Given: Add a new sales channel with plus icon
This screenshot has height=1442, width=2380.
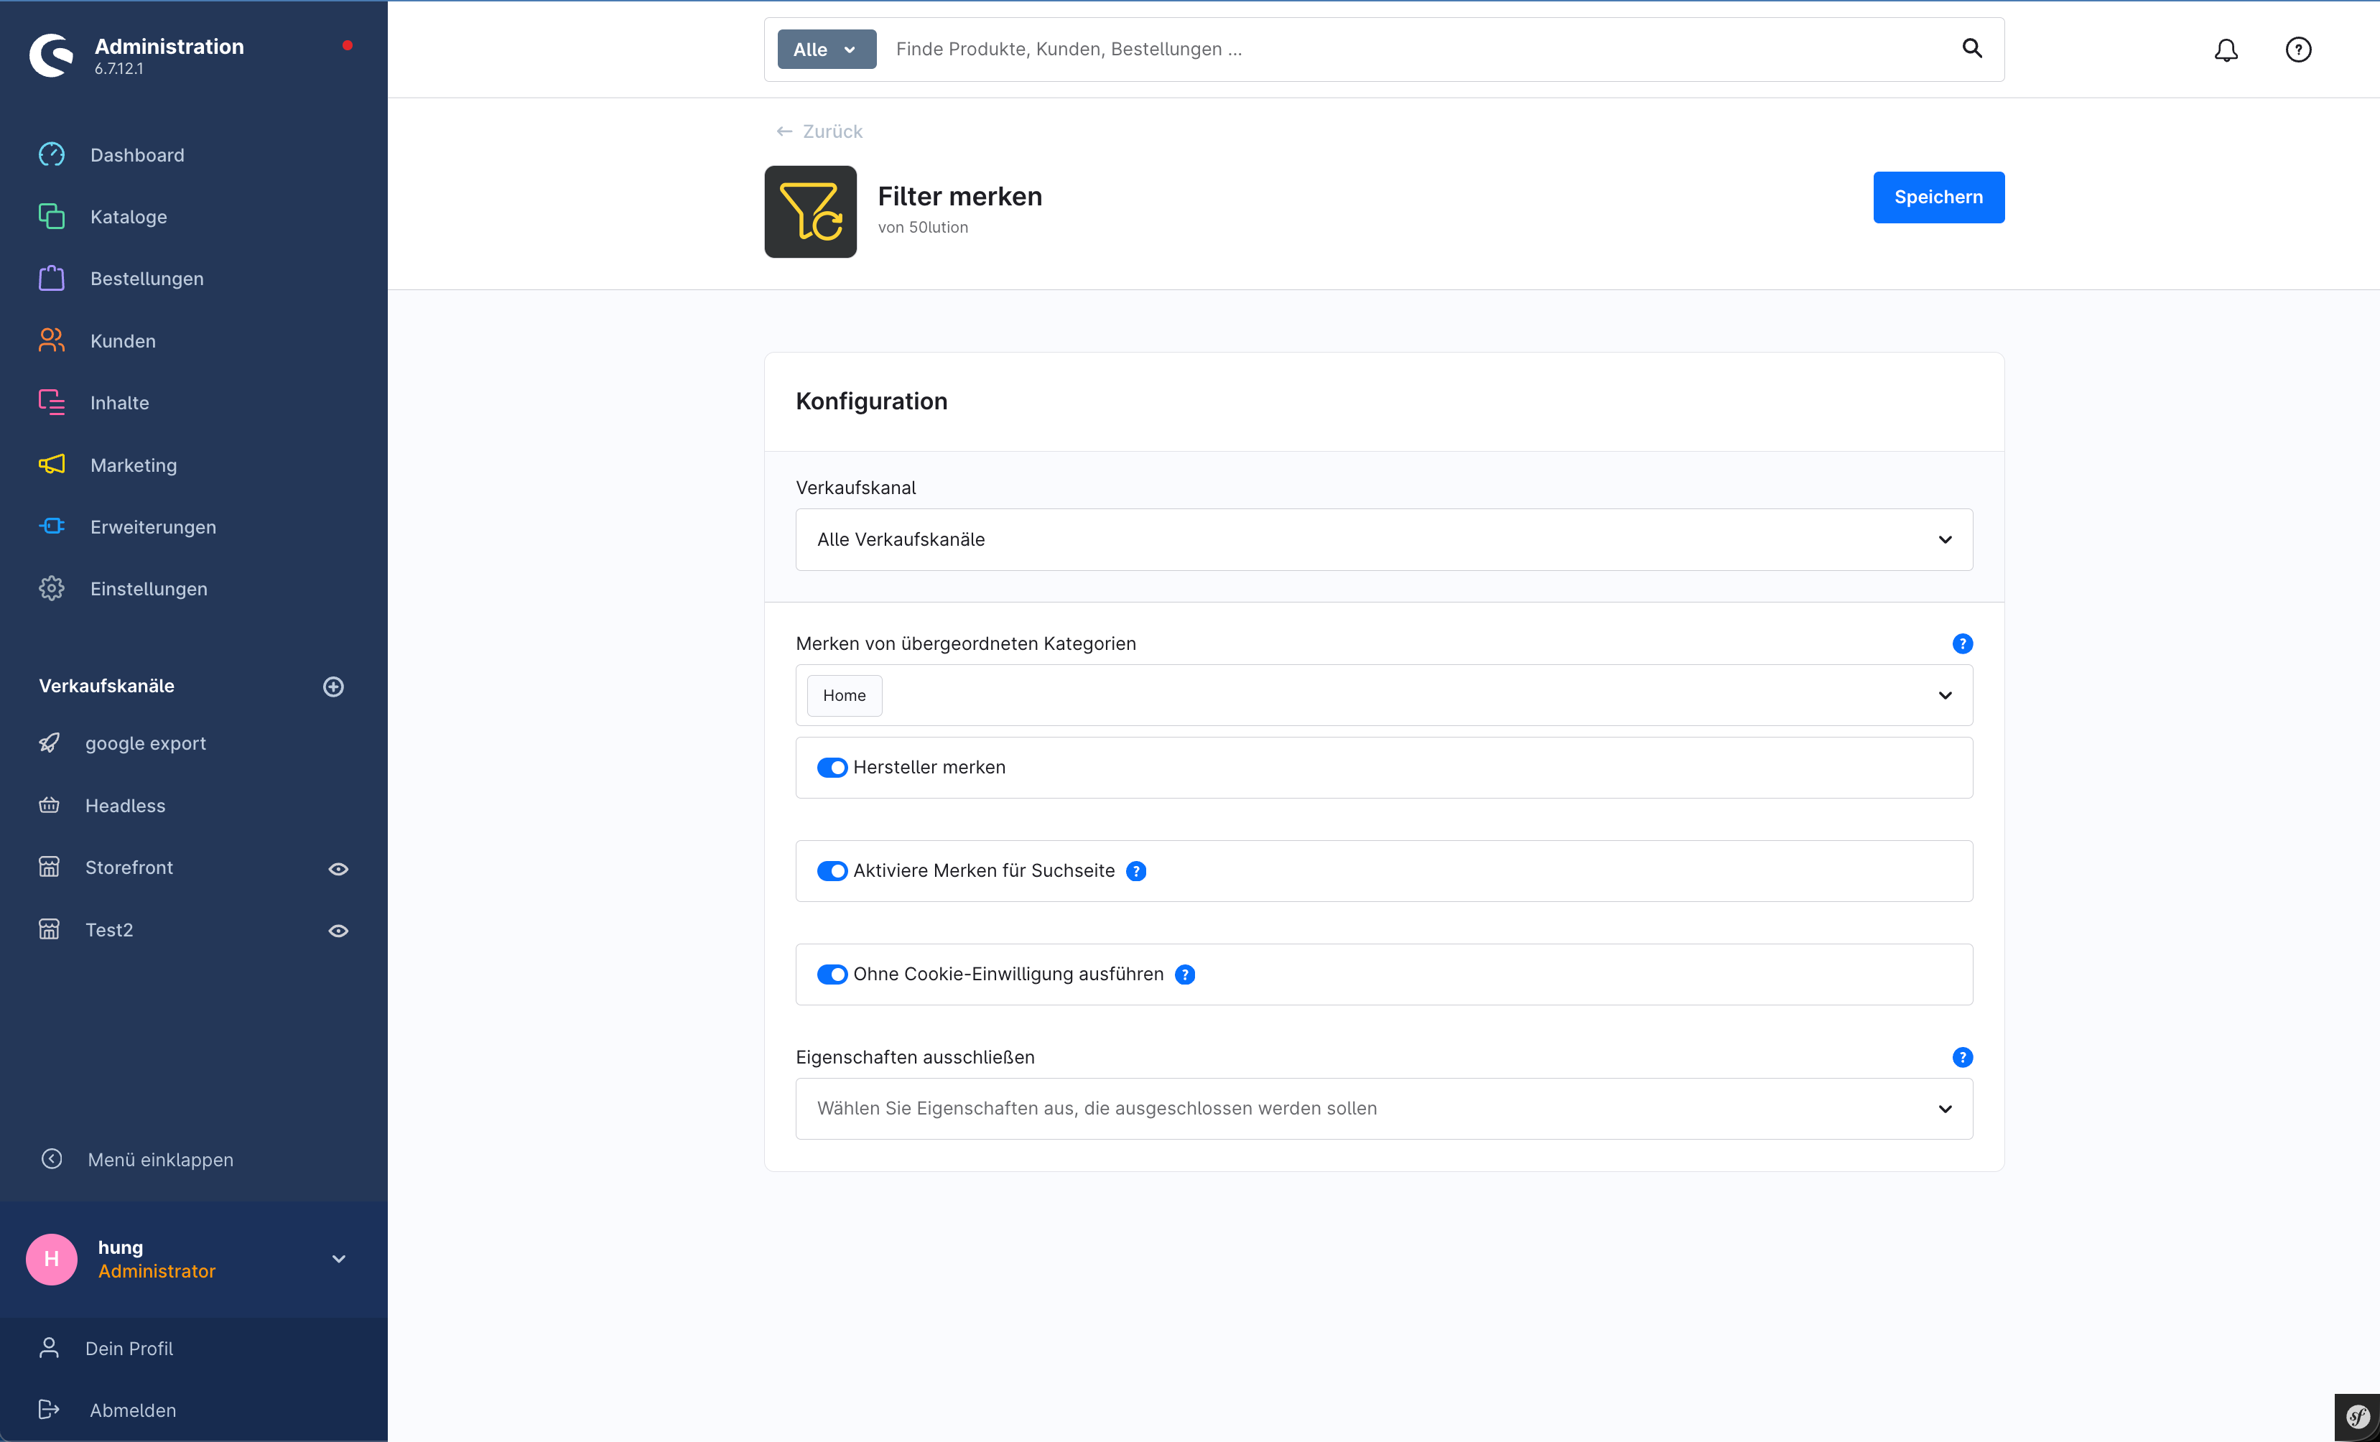Looking at the screenshot, I should click(333, 687).
